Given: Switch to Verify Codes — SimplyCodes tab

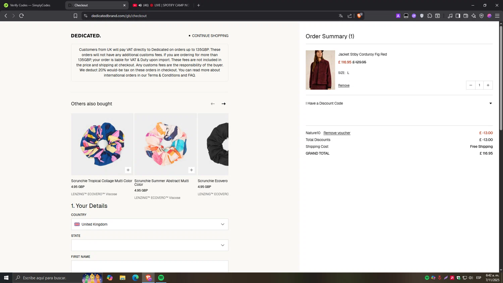Looking at the screenshot, I should (30, 5).
